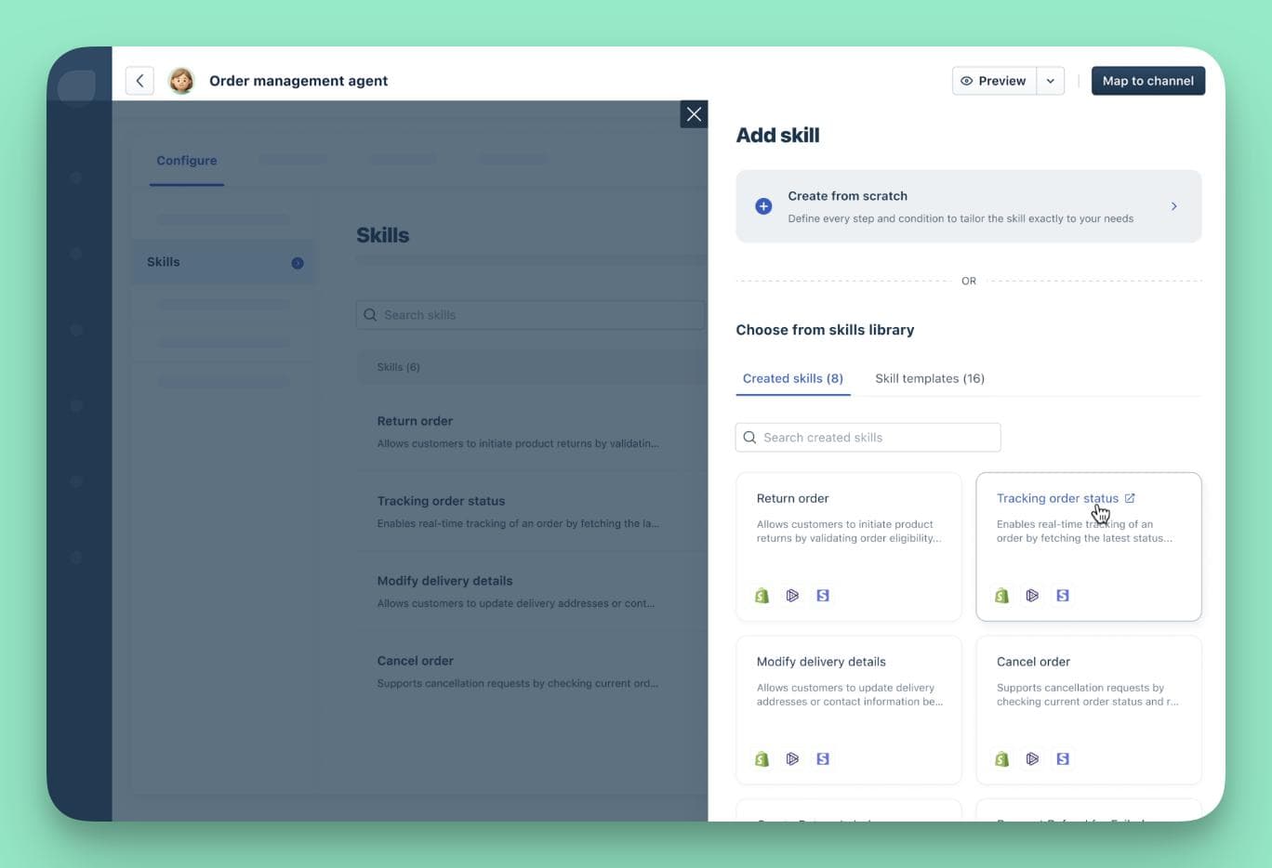This screenshot has width=1272, height=868.
Task: Click the eye icon on the Preview button
Action: click(967, 80)
